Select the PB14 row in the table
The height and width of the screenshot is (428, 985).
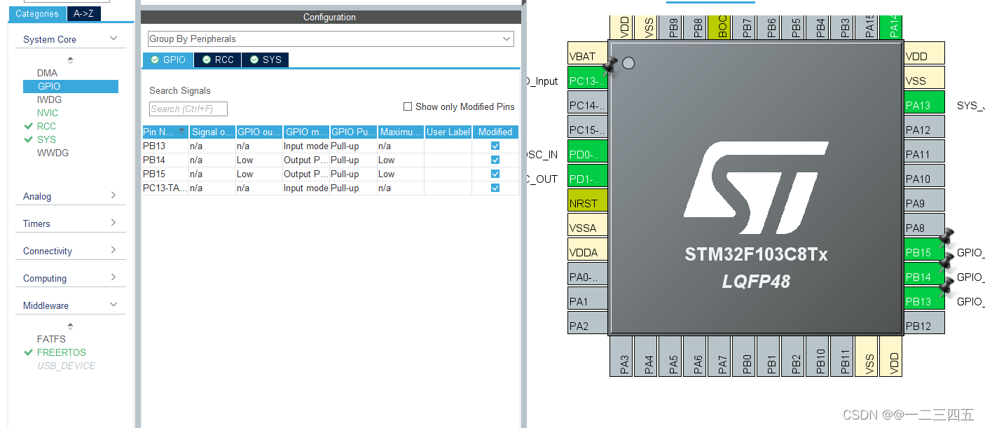click(330, 160)
